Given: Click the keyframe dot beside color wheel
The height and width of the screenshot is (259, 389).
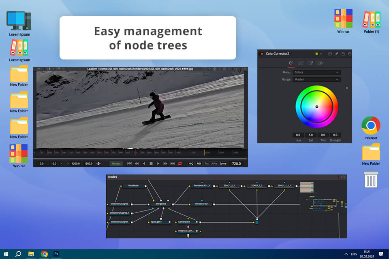Looking at the screenshot, I should coord(347,88).
